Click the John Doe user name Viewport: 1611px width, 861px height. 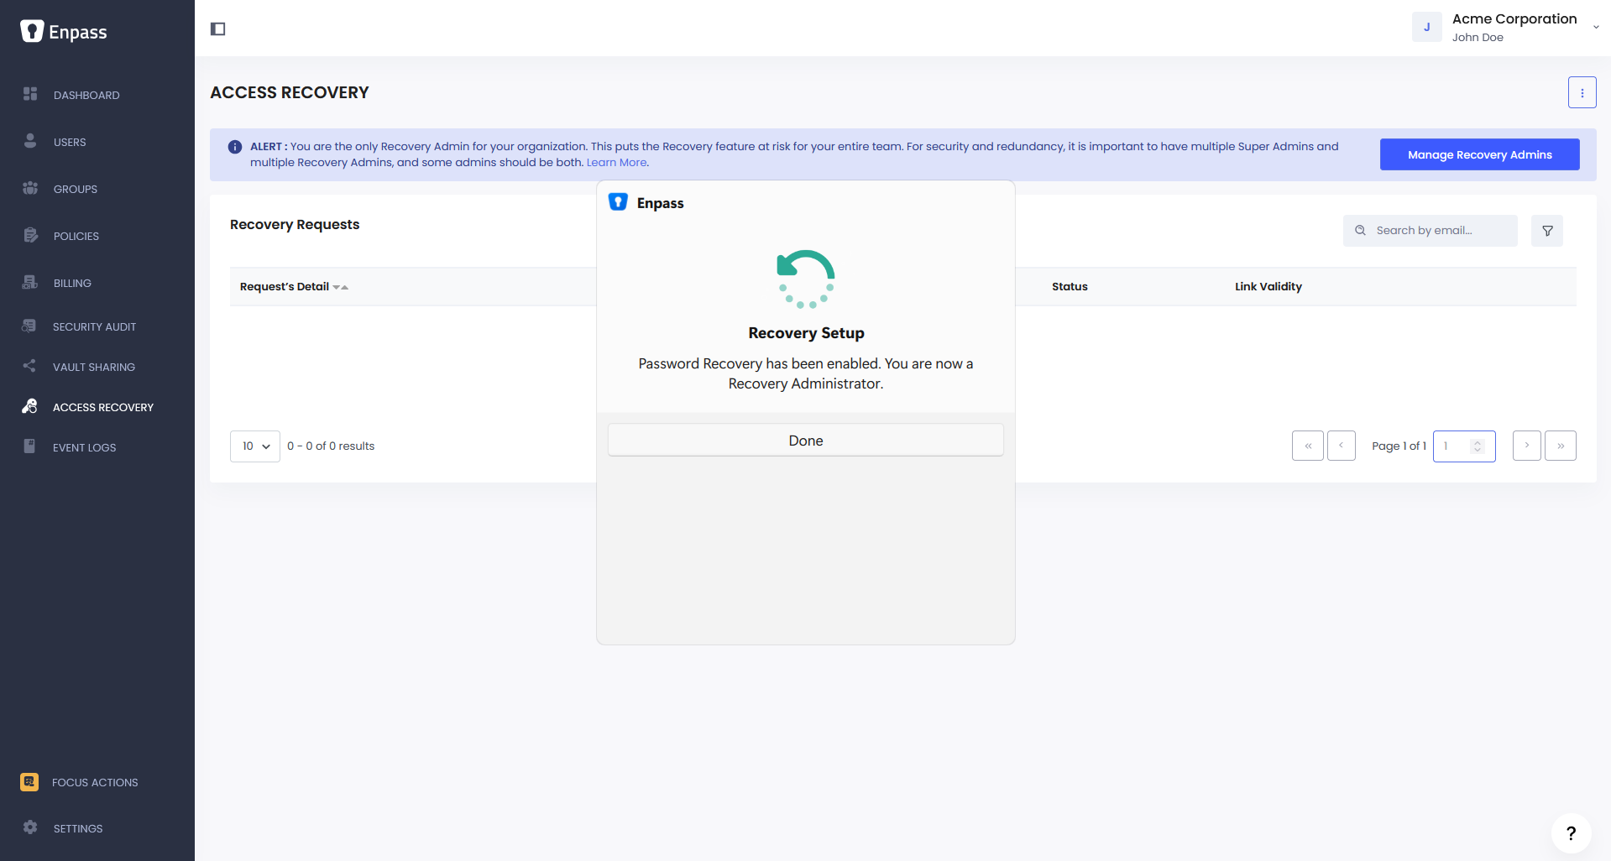tap(1478, 38)
